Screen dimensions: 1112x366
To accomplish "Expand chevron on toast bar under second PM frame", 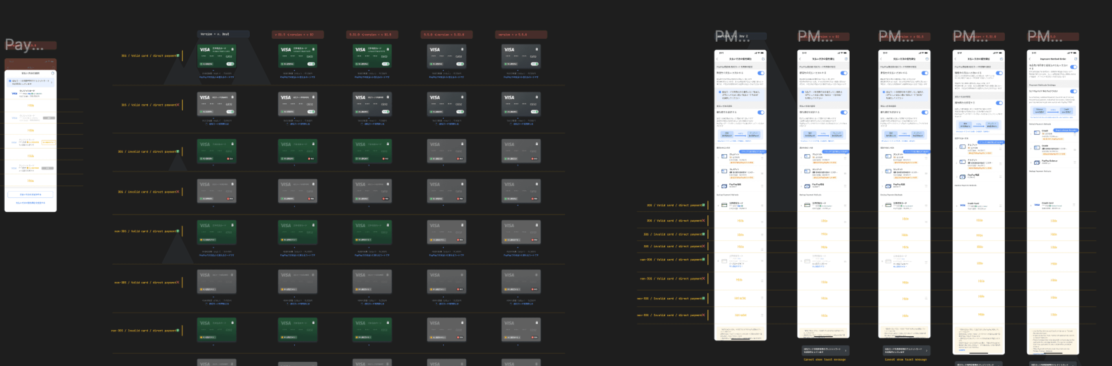I will (845, 350).
